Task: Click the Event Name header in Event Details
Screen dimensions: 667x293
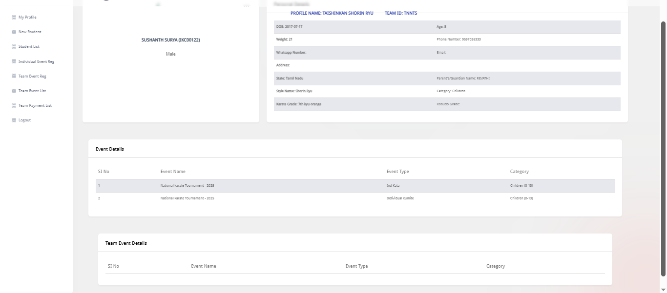Action: click(173, 172)
